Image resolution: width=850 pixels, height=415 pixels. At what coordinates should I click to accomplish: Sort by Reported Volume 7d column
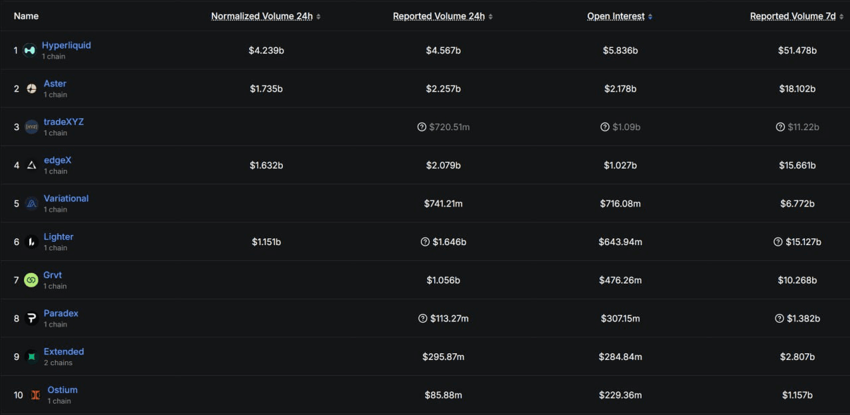click(793, 17)
